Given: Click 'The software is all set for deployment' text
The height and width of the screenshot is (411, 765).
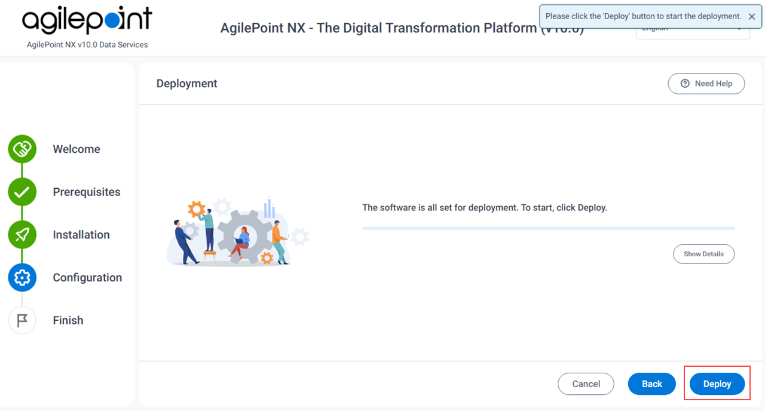Looking at the screenshot, I should [x=485, y=208].
